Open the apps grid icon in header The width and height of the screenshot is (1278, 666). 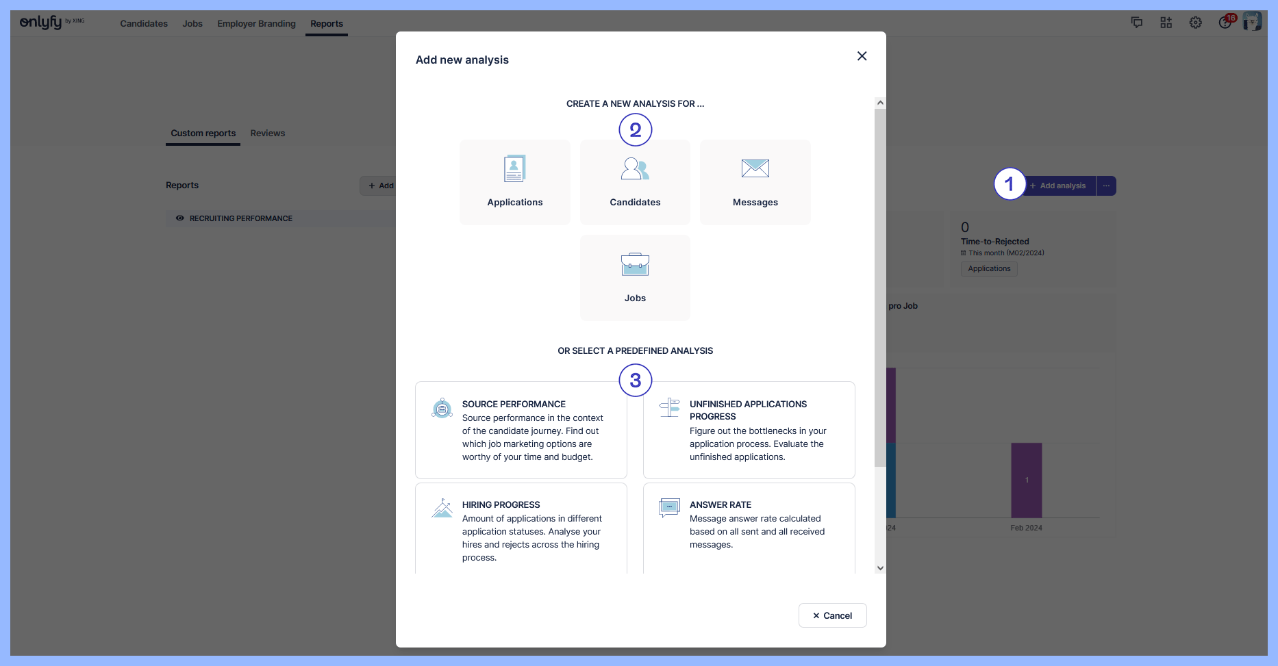[x=1166, y=23]
